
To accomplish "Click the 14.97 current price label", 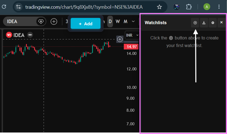I will coord(131,47).
